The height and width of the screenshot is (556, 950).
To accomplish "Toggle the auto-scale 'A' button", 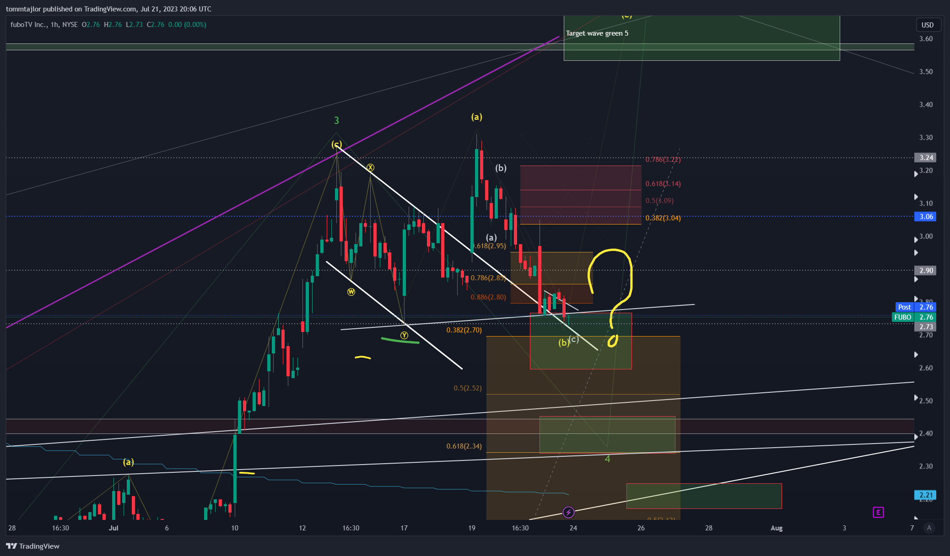I will (929, 528).
